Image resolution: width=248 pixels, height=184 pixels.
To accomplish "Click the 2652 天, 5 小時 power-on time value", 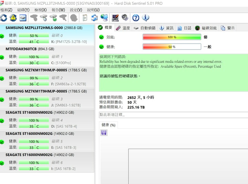I will [141, 97].
